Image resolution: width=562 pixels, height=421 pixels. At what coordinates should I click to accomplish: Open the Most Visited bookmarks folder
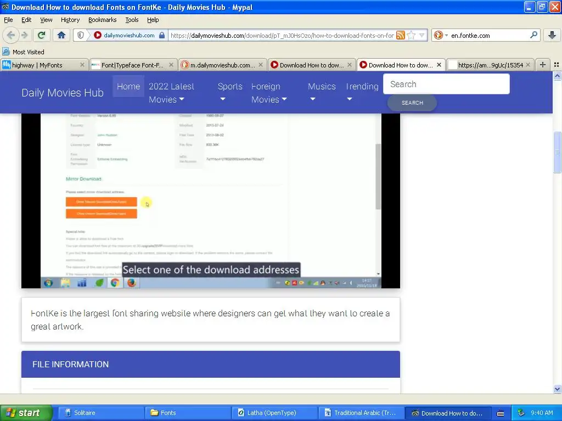24,52
